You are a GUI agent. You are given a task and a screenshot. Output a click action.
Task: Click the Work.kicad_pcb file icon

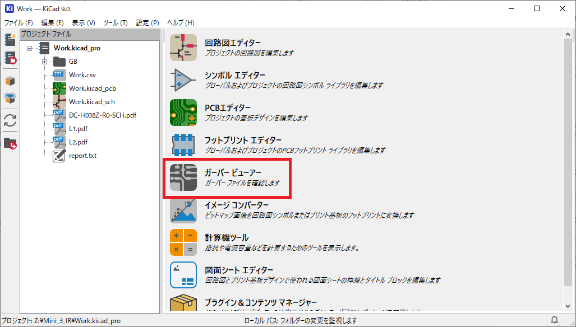(x=59, y=88)
